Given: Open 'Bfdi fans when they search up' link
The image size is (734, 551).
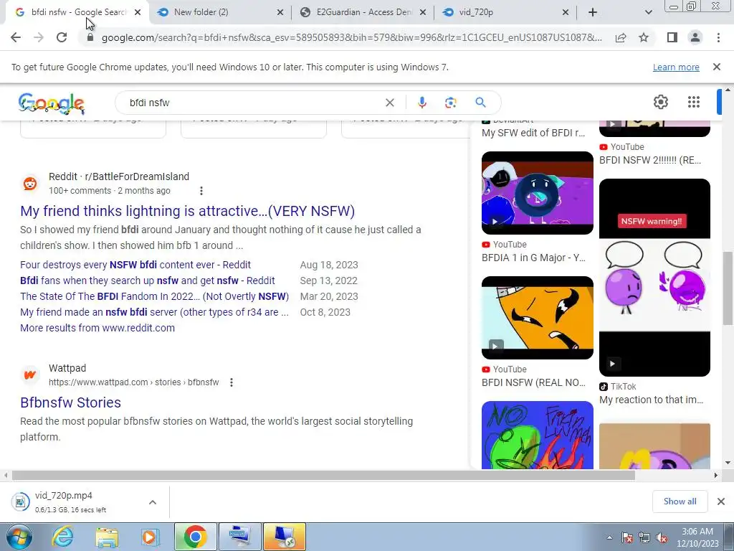Looking at the screenshot, I should pos(148,281).
